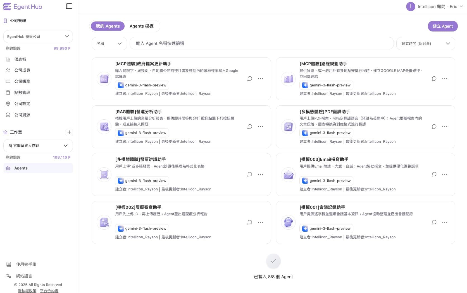
Task: Open the 隱私權政策 link
Action: pyautogui.click(x=27, y=291)
